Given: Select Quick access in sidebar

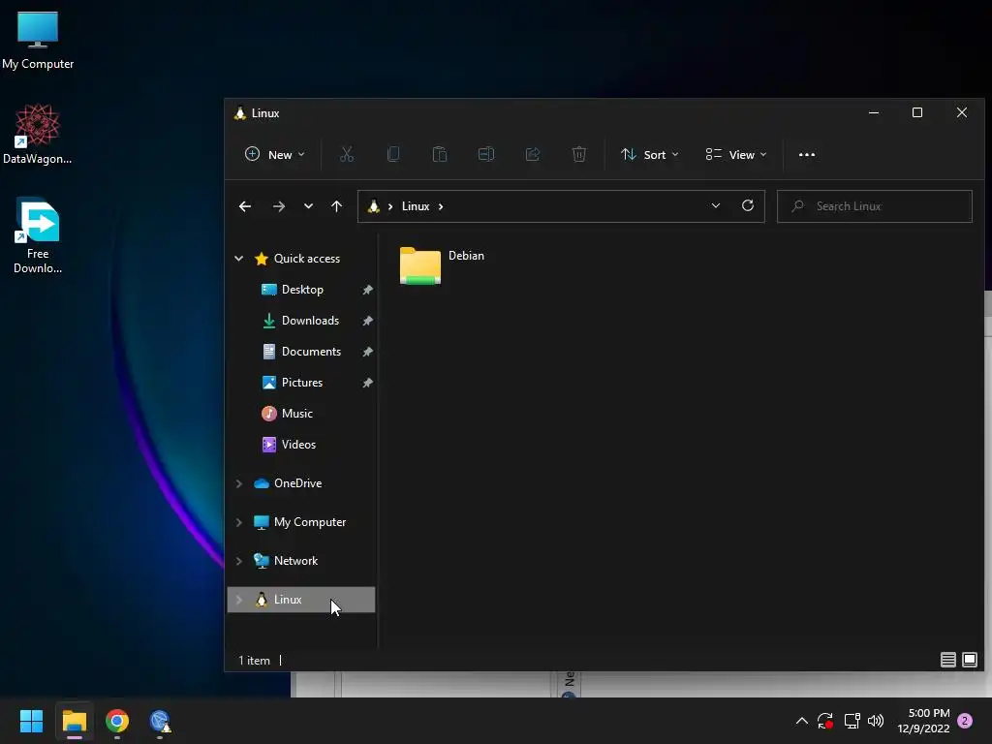Looking at the screenshot, I should (307, 258).
